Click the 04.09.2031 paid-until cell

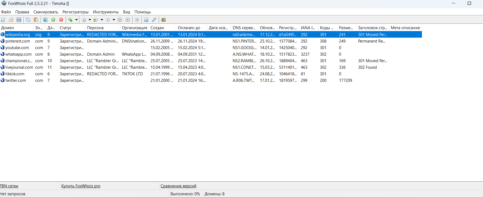coord(192,54)
